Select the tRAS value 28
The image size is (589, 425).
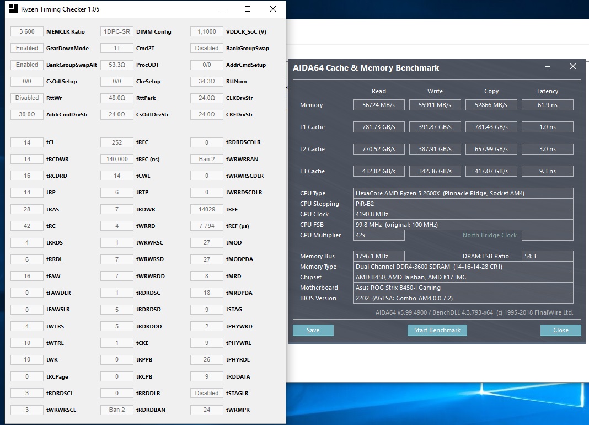tap(27, 209)
